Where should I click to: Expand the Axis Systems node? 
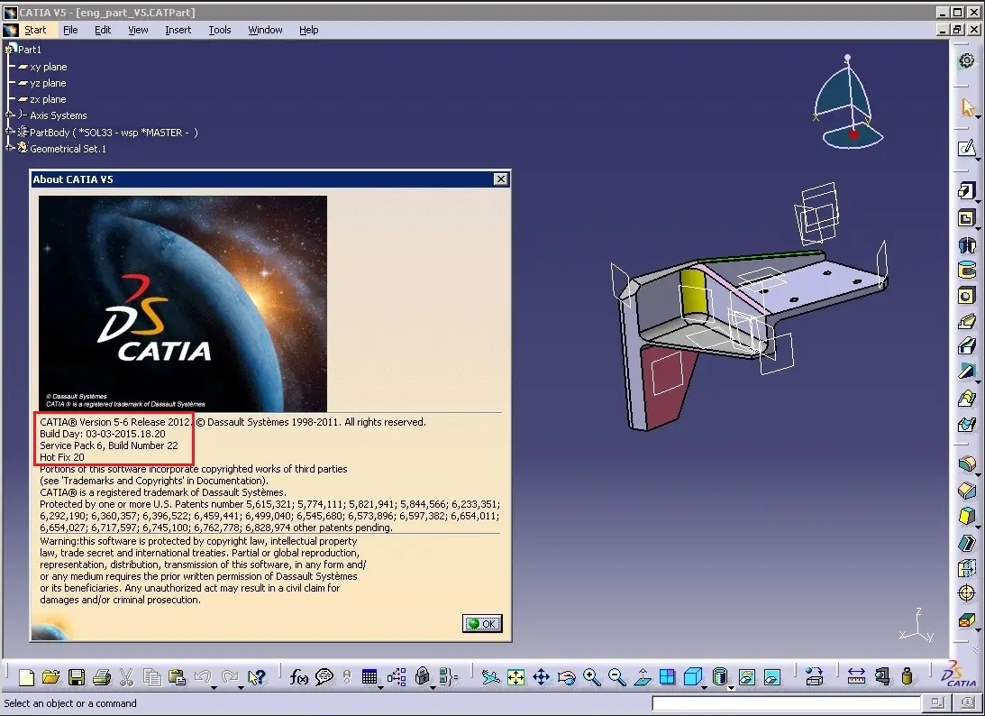click(x=9, y=115)
